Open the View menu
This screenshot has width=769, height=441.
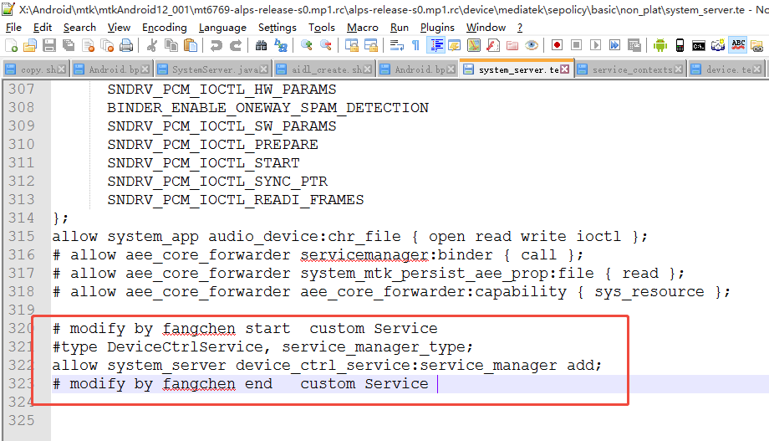[x=120, y=28]
